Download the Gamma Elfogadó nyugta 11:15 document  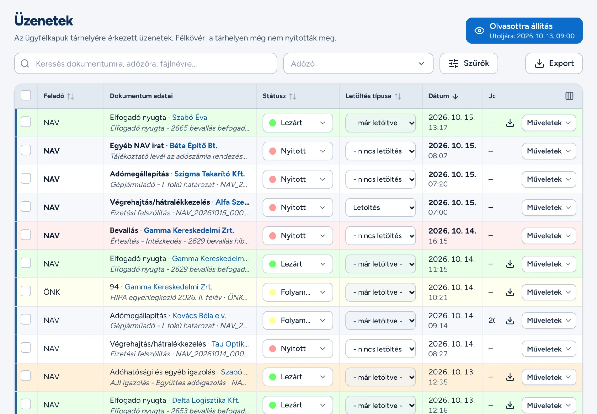pos(510,264)
